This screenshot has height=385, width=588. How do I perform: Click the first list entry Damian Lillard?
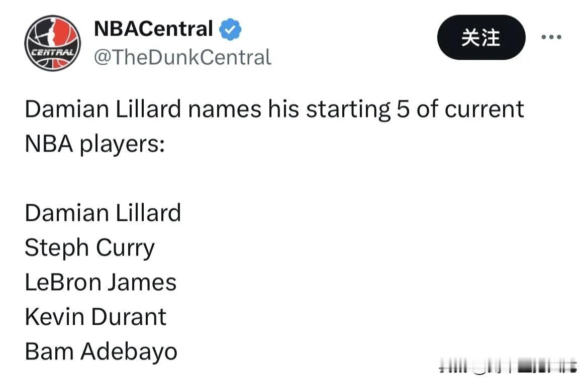(103, 213)
